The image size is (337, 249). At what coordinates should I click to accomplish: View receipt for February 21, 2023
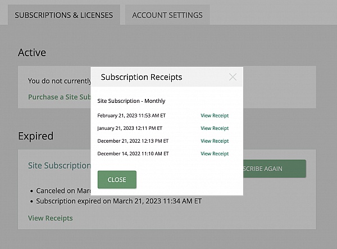pos(215,116)
